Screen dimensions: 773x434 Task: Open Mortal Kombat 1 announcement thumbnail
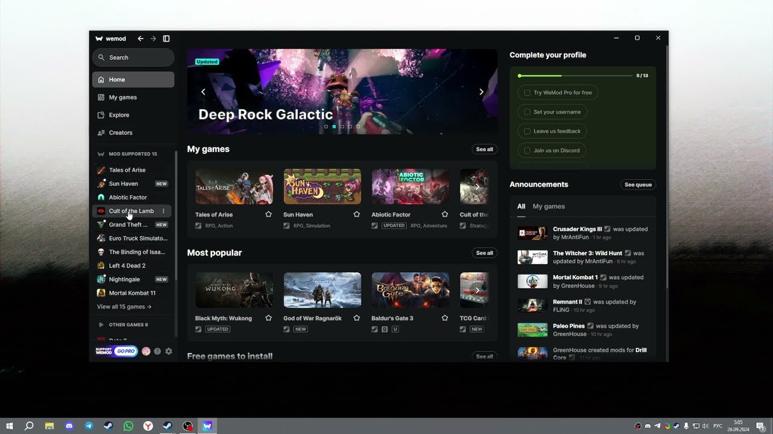(x=533, y=281)
